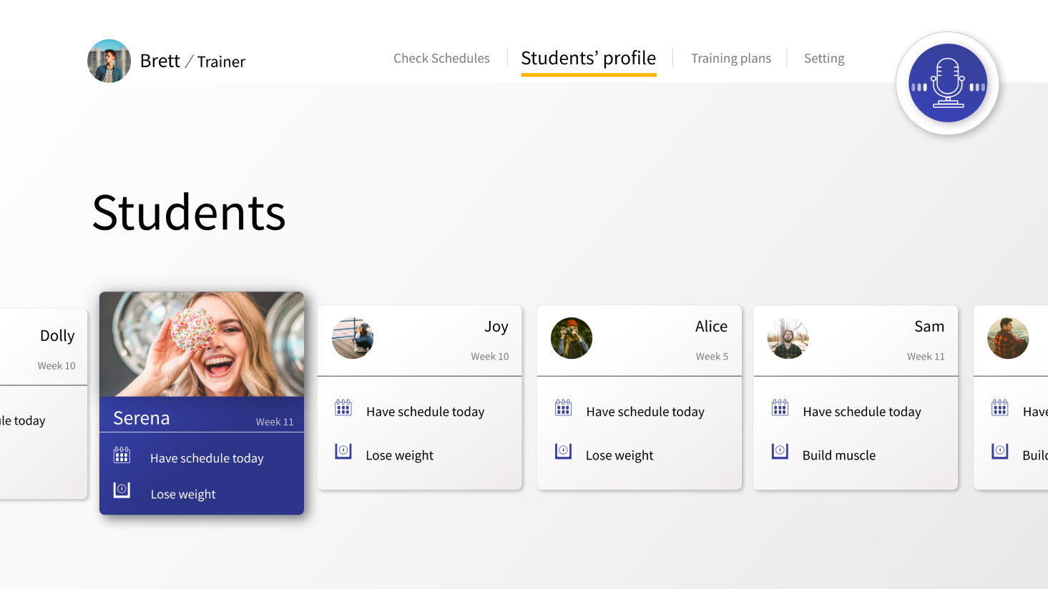
Task: Click Week 10 on Joy's card
Action: [490, 356]
